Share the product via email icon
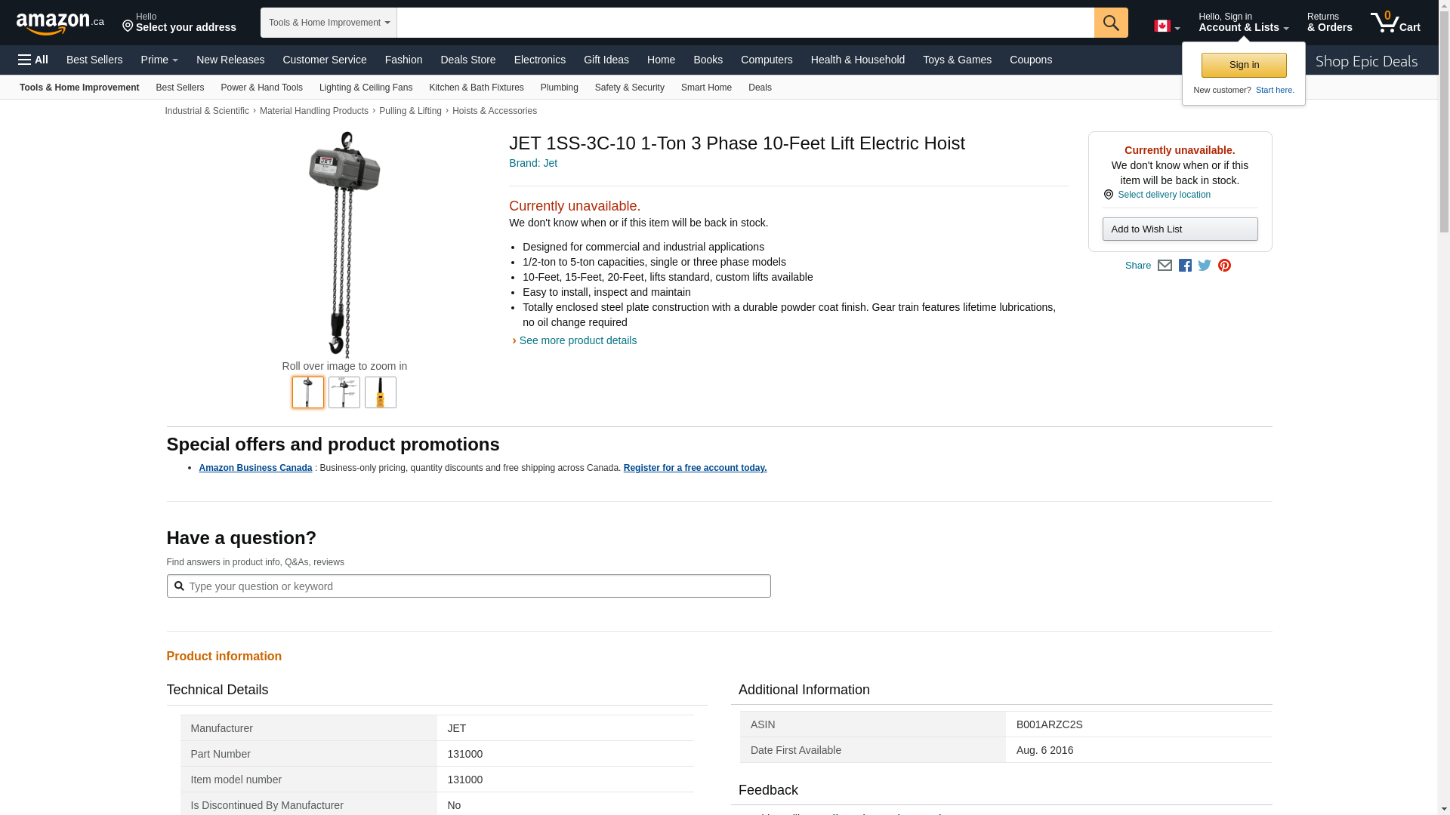The image size is (1450, 815). 1165,266
